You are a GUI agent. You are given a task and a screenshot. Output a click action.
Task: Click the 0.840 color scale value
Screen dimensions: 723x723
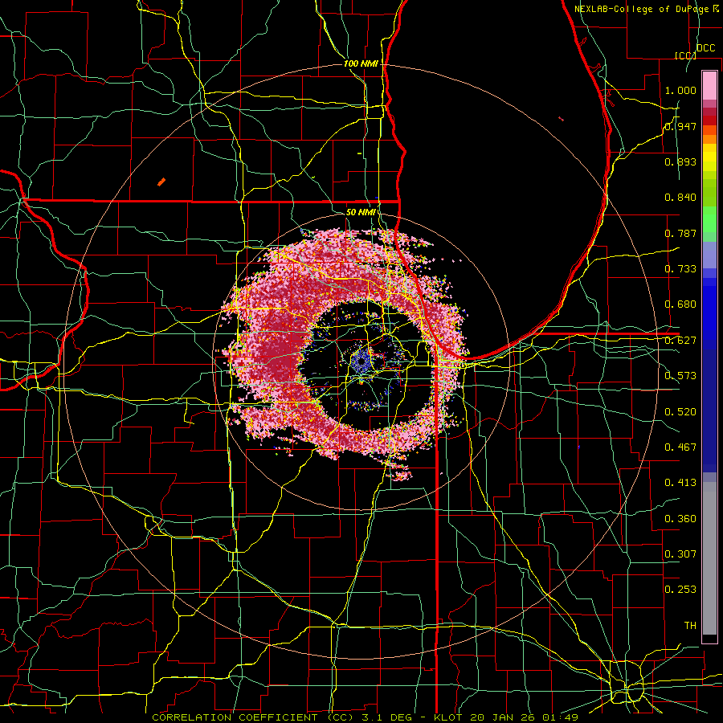tap(680, 198)
